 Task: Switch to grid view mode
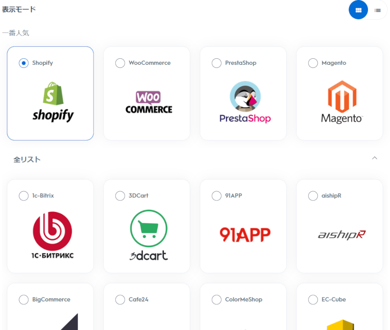[358, 10]
